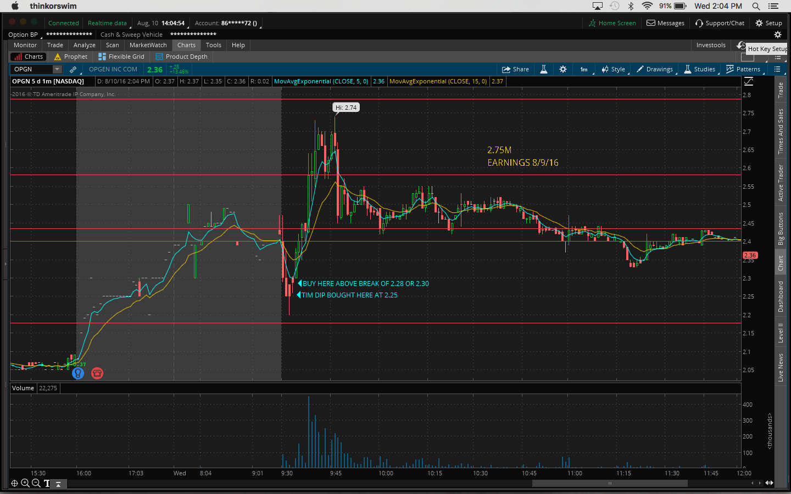This screenshot has width=791, height=494.
Task: Open the Trade side panel tab
Action: [x=781, y=90]
